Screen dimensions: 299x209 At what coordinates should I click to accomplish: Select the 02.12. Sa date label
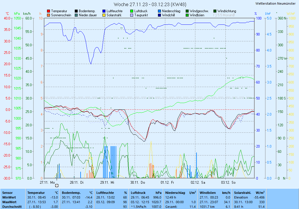198,183
